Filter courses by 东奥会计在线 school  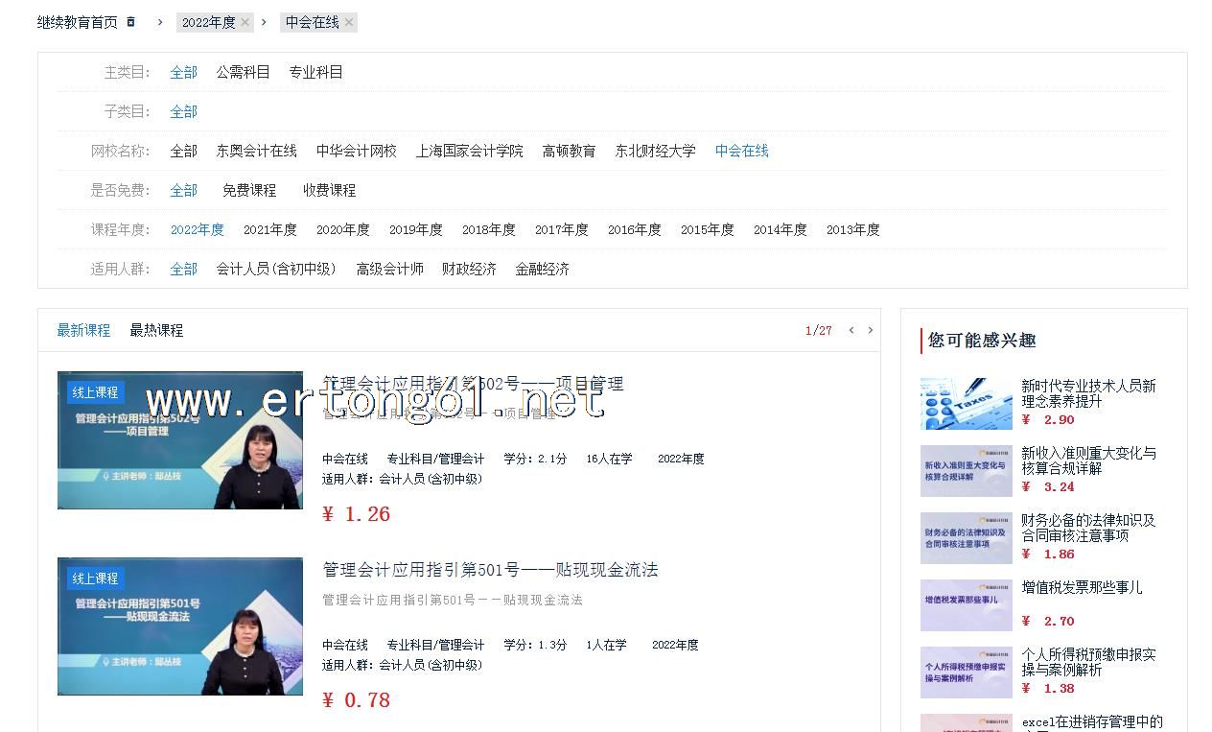point(256,151)
